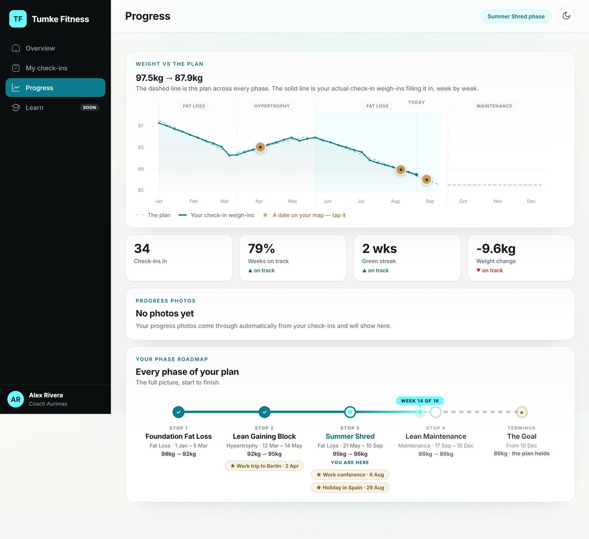Click the Summer Shred phase badge
The image size is (589, 539).
point(516,16)
